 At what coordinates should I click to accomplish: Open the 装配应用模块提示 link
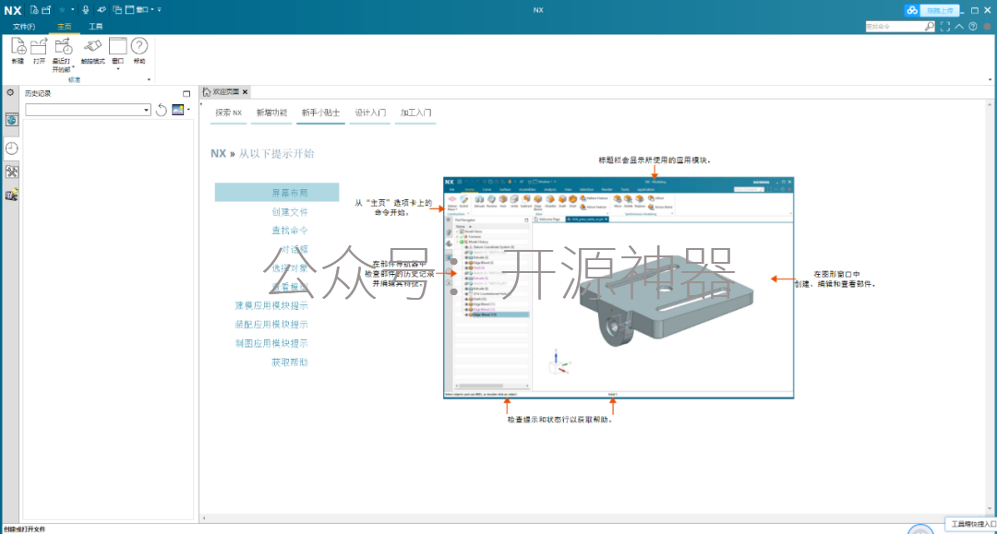coord(271,325)
